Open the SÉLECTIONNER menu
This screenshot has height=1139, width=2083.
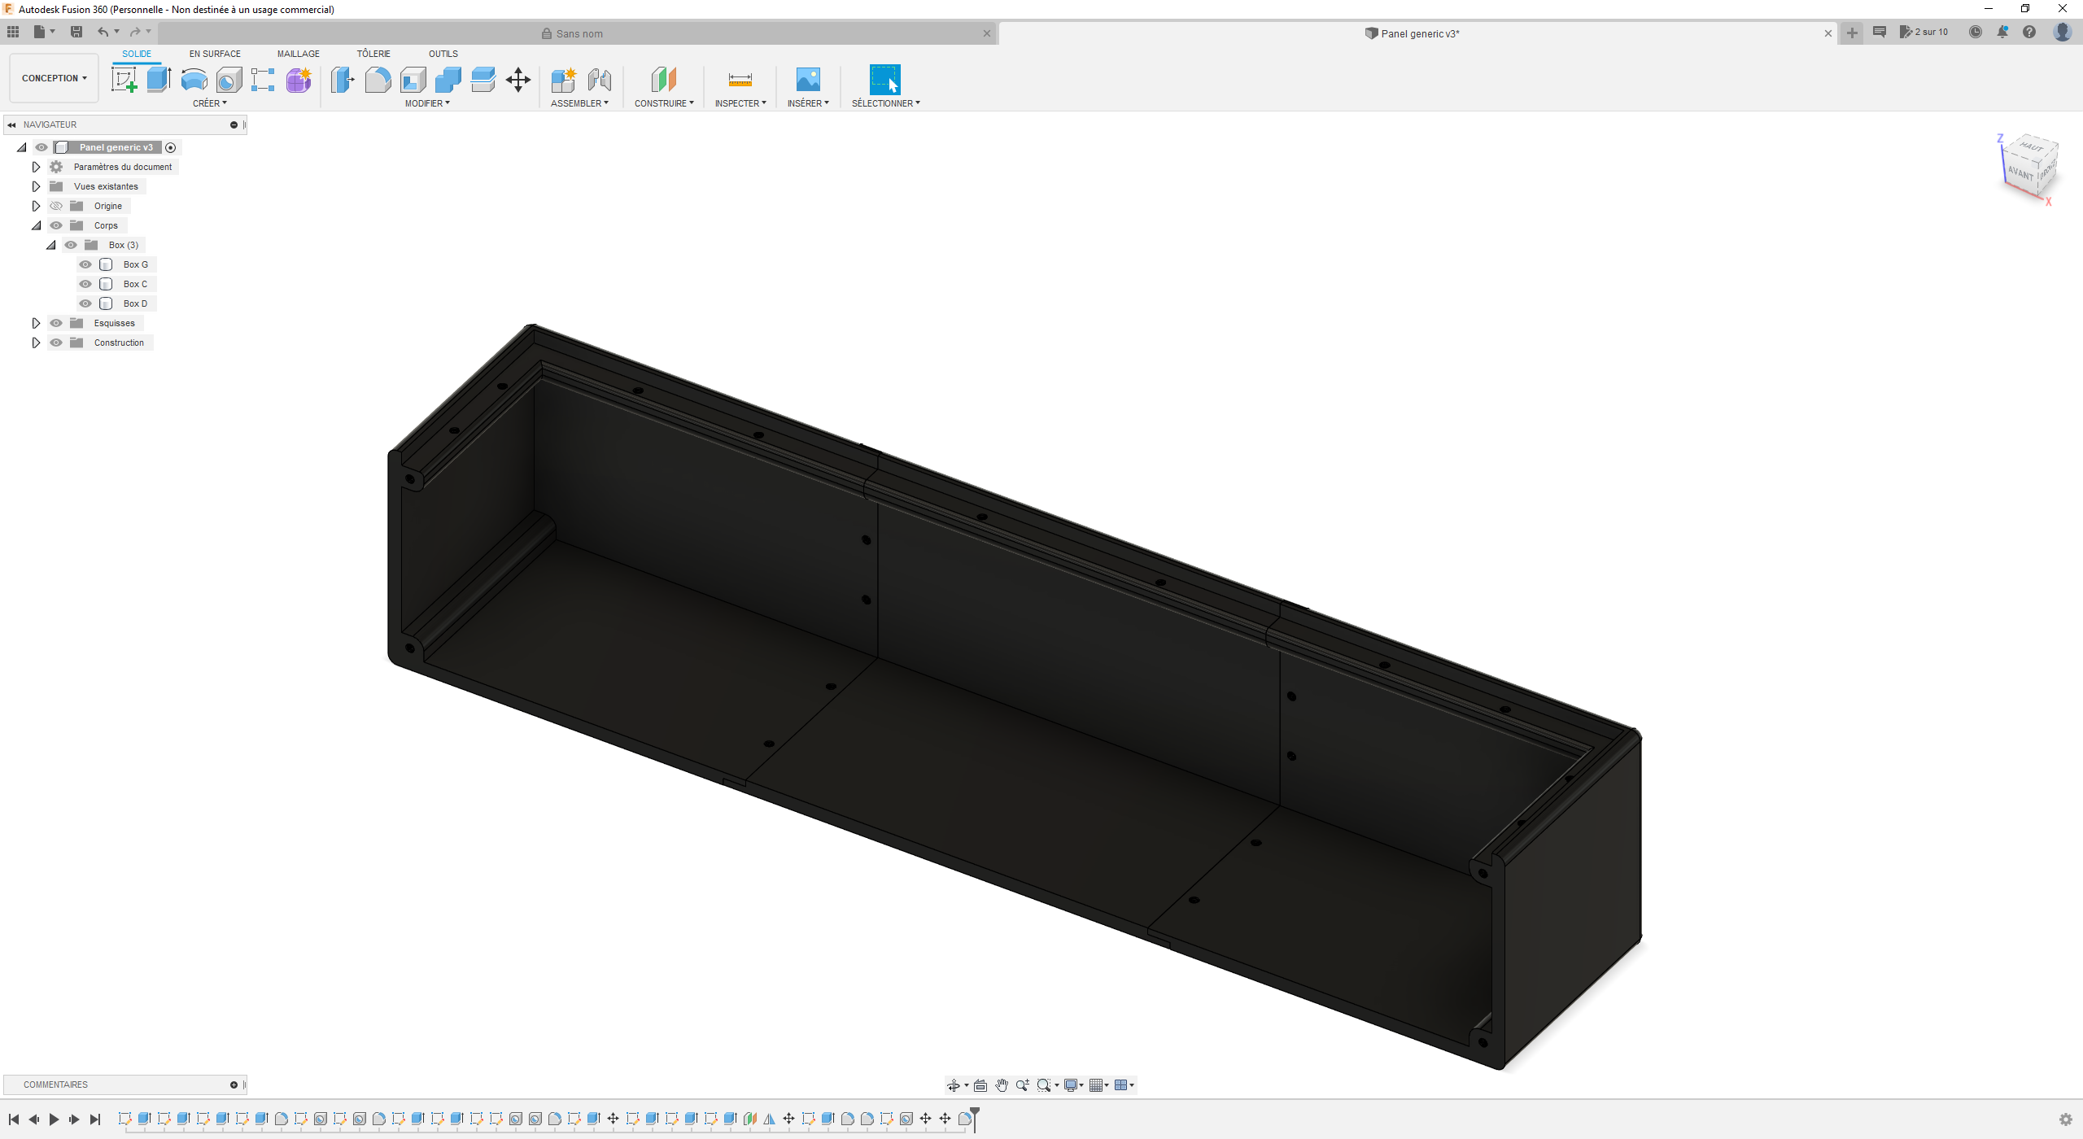pos(885,103)
